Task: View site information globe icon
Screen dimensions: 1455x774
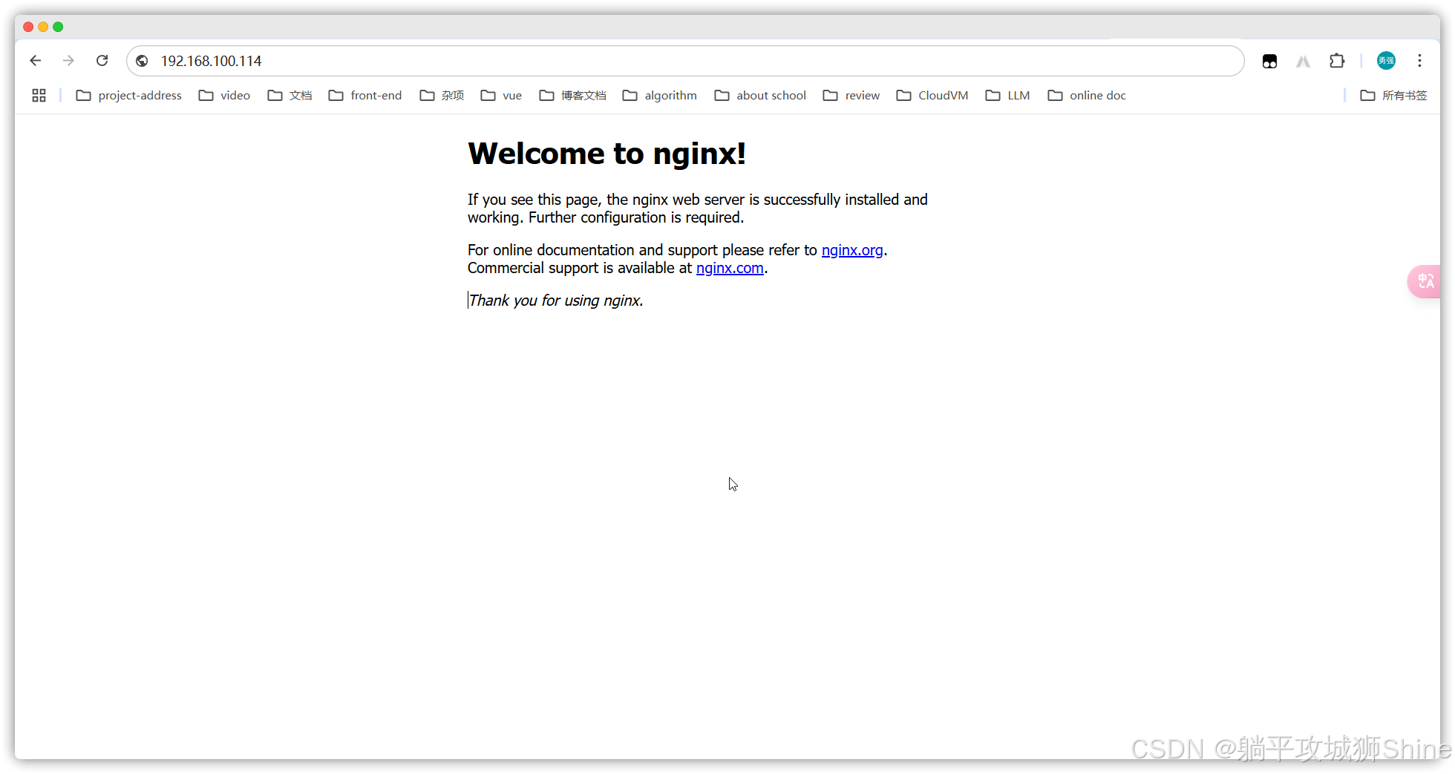Action: pyautogui.click(x=142, y=61)
